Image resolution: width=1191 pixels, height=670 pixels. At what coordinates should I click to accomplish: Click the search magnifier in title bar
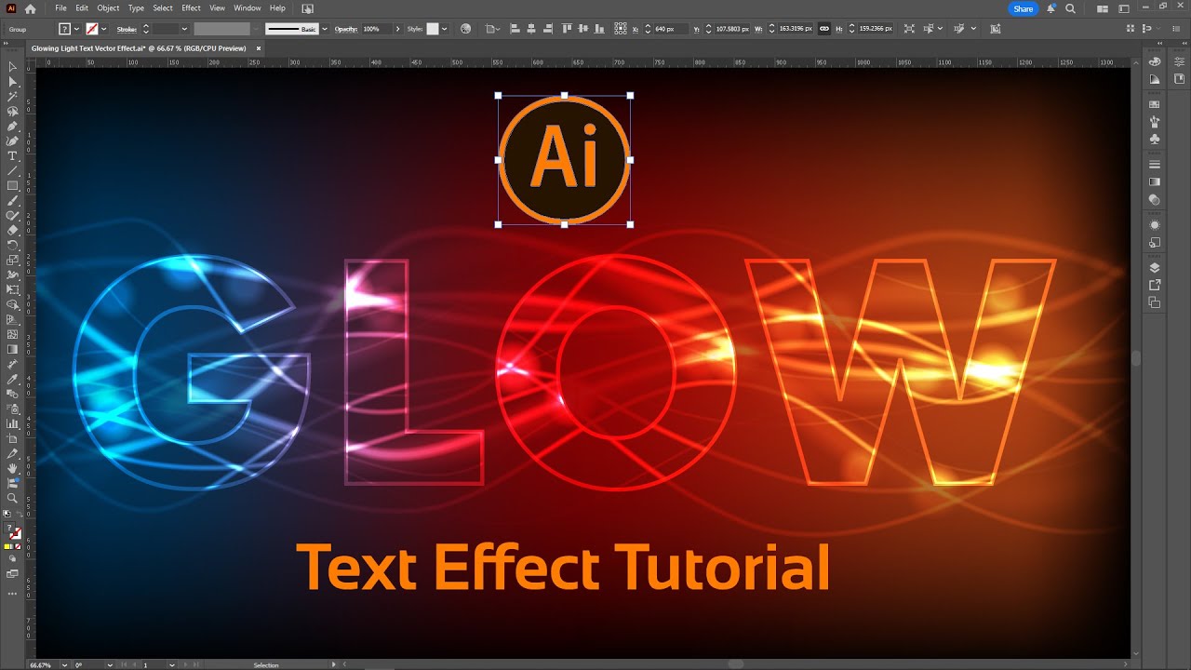point(1070,8)
